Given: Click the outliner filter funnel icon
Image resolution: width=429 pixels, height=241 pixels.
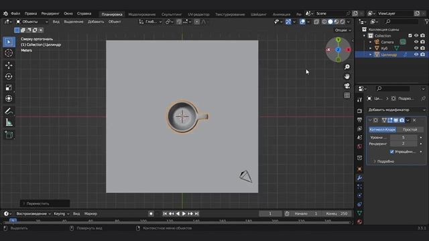Looking at the screenshot, I should tap(426, 21).
